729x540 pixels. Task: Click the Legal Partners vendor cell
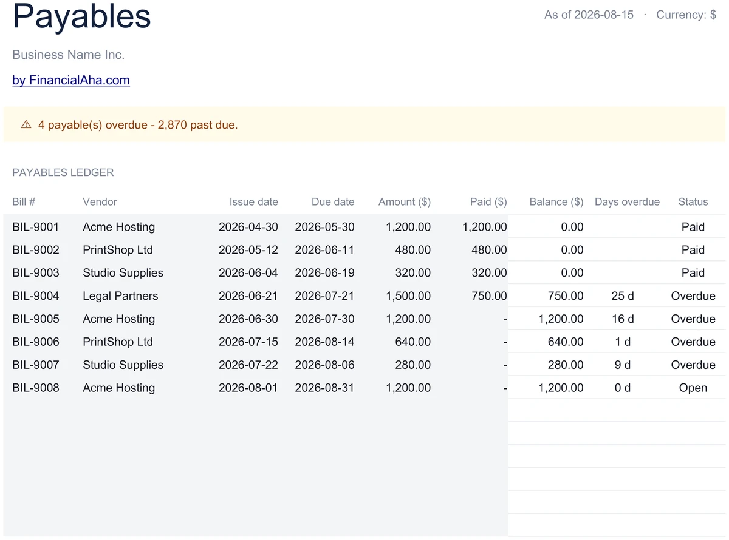click(120, 296)
